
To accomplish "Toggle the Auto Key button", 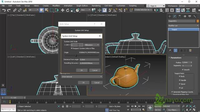I will pos(158,106).
